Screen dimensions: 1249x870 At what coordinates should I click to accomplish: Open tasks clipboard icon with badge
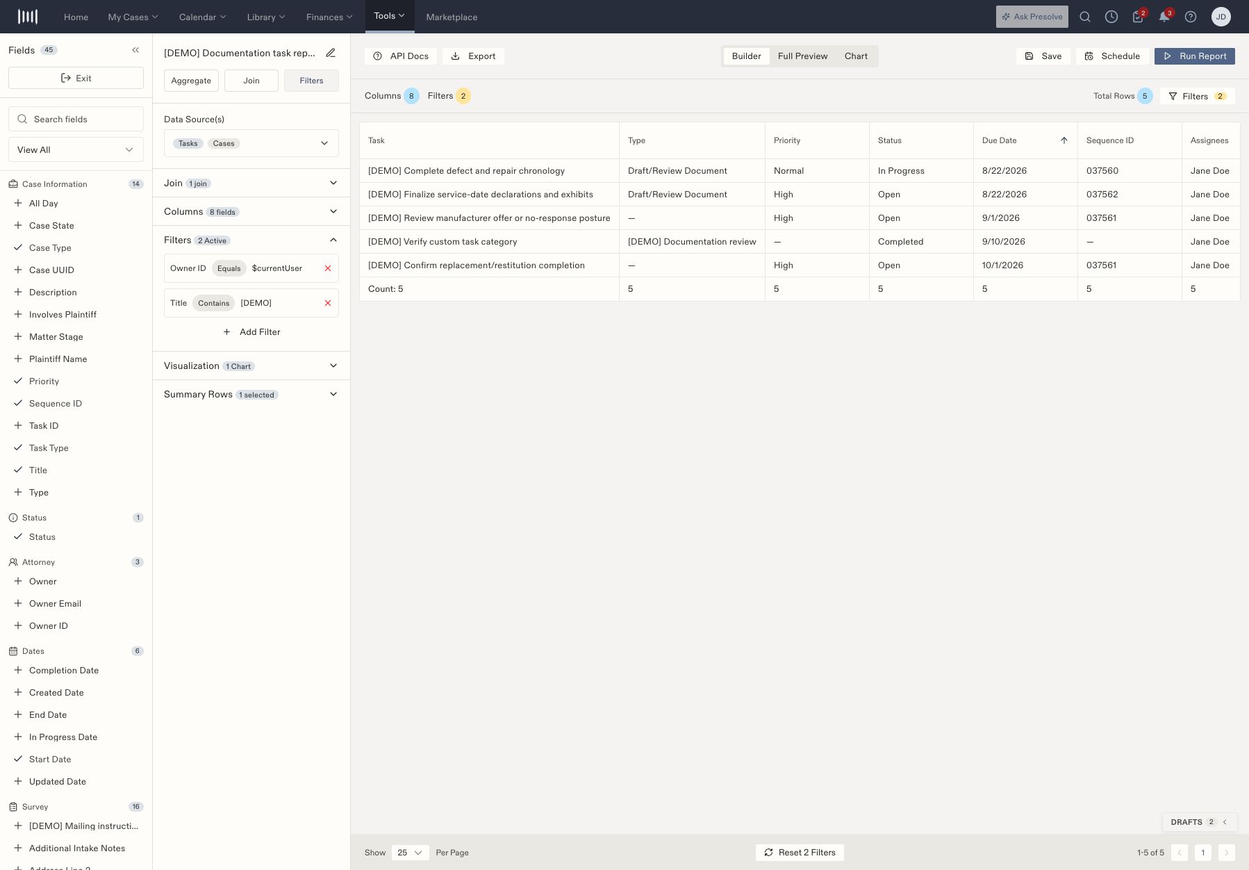[x=1138, y=17]
